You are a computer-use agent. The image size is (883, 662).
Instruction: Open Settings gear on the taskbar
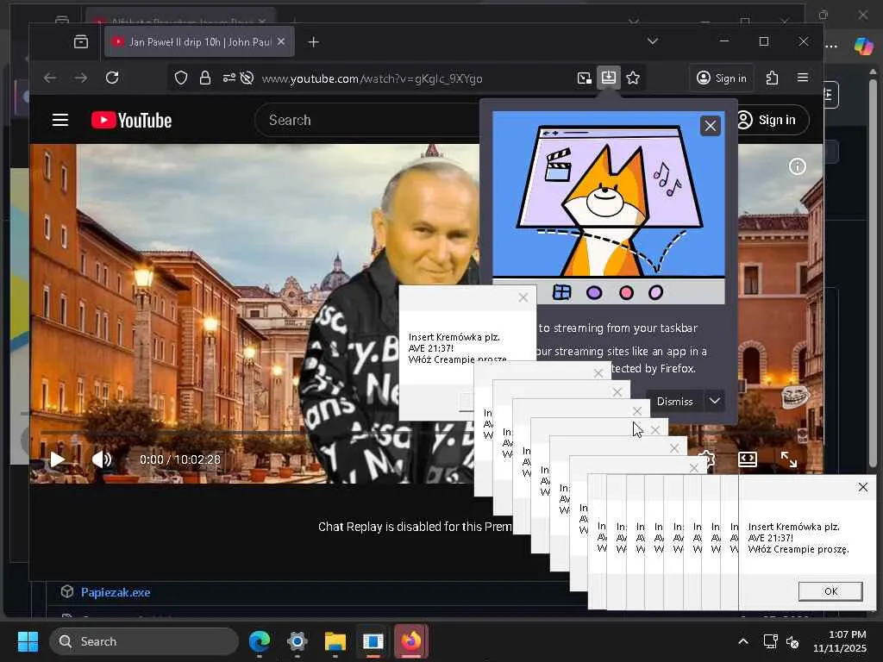point(297,641)
